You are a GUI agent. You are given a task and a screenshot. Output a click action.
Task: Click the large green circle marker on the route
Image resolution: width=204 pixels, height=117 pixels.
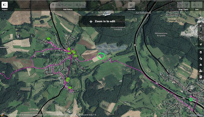click(x=101, y=56)
